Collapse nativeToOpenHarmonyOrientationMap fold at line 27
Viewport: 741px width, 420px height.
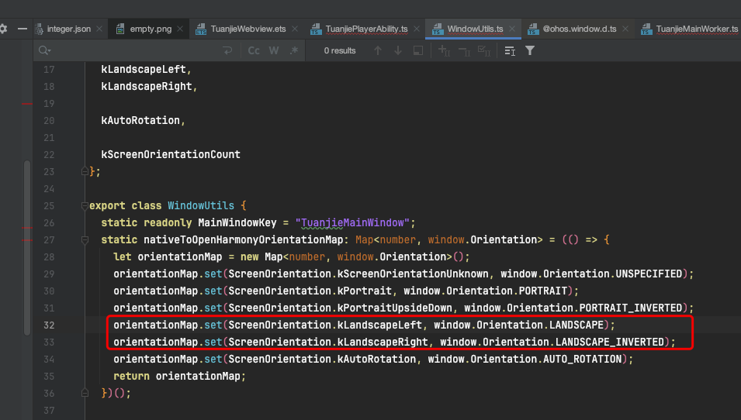tap(85, 240)
